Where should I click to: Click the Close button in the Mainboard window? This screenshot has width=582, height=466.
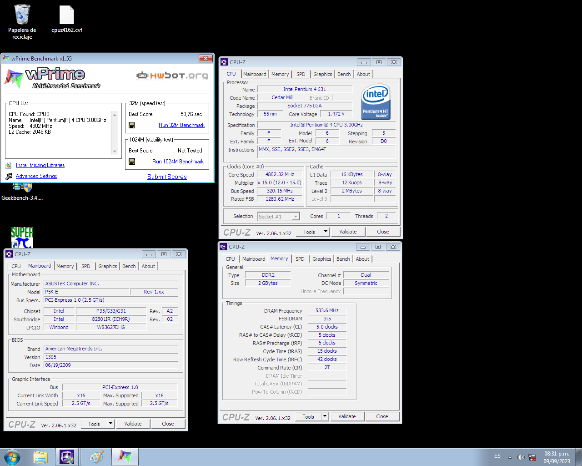tap(168, 424)
